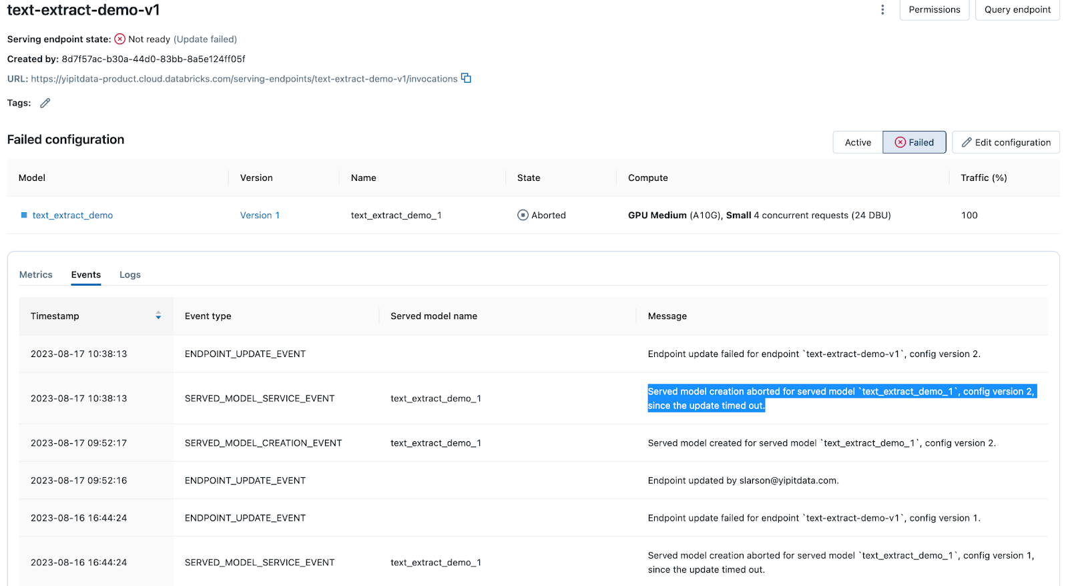1068x586 pixels.
Task: Click the red error icon beside Not ready
Action: click(120, 39)
